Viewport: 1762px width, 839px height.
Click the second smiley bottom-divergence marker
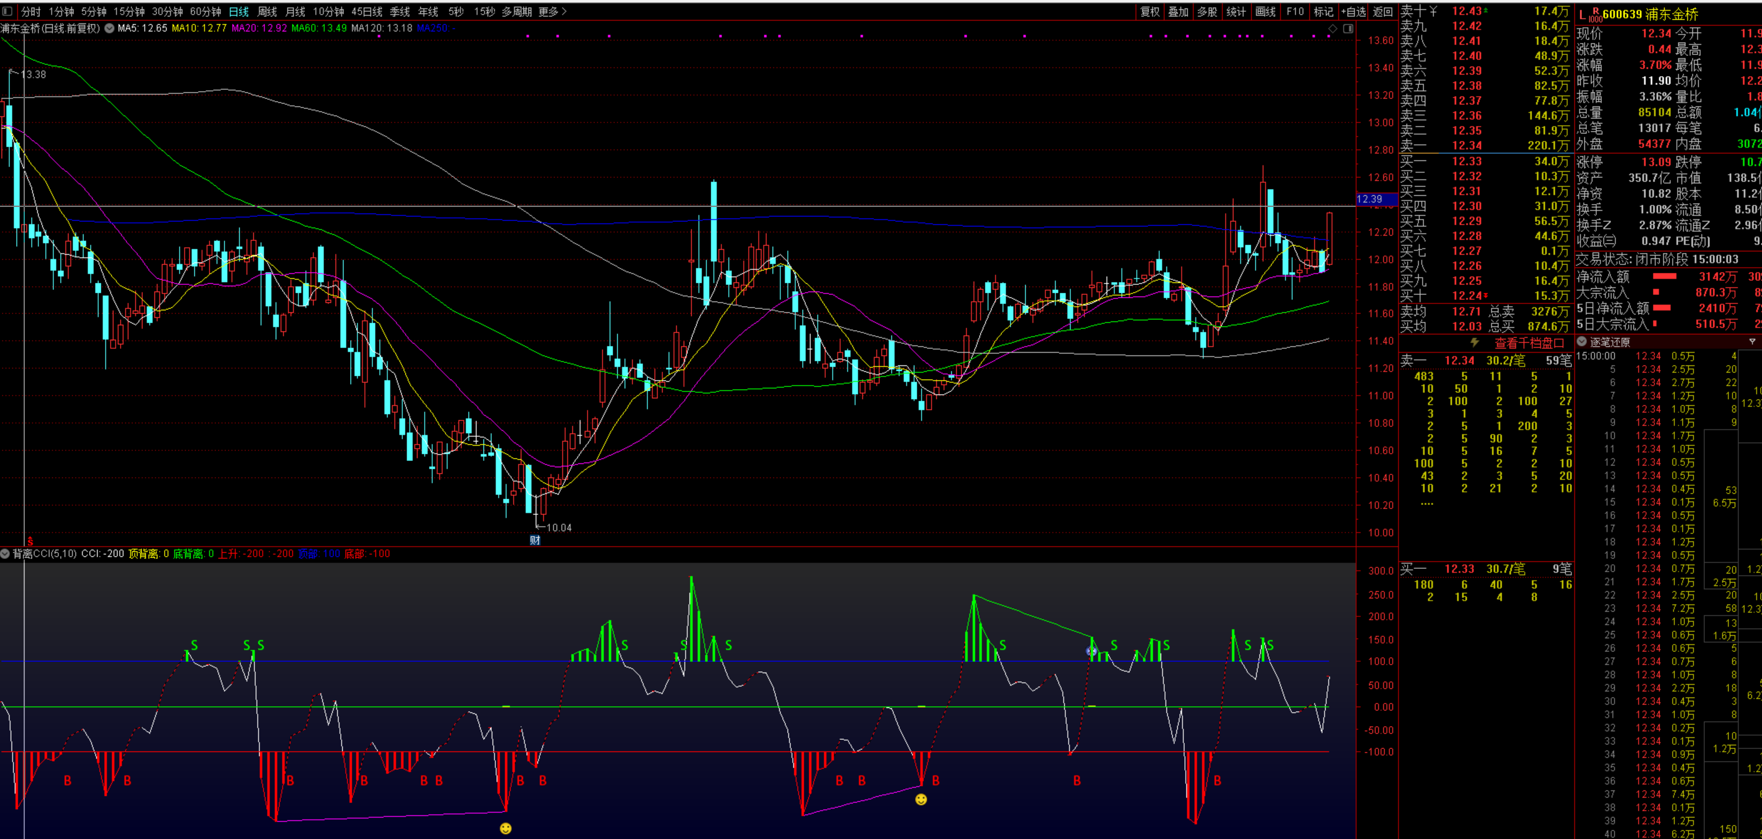[x=921, y=799]
